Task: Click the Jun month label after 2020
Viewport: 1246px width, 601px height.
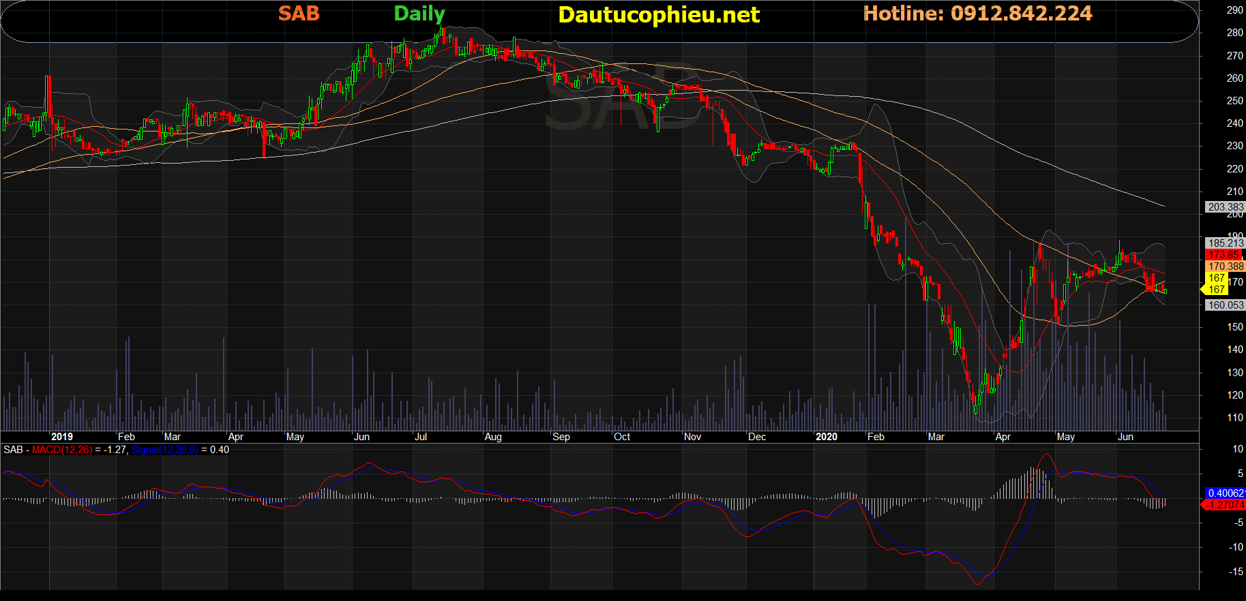Action: tap(1126, 437)
